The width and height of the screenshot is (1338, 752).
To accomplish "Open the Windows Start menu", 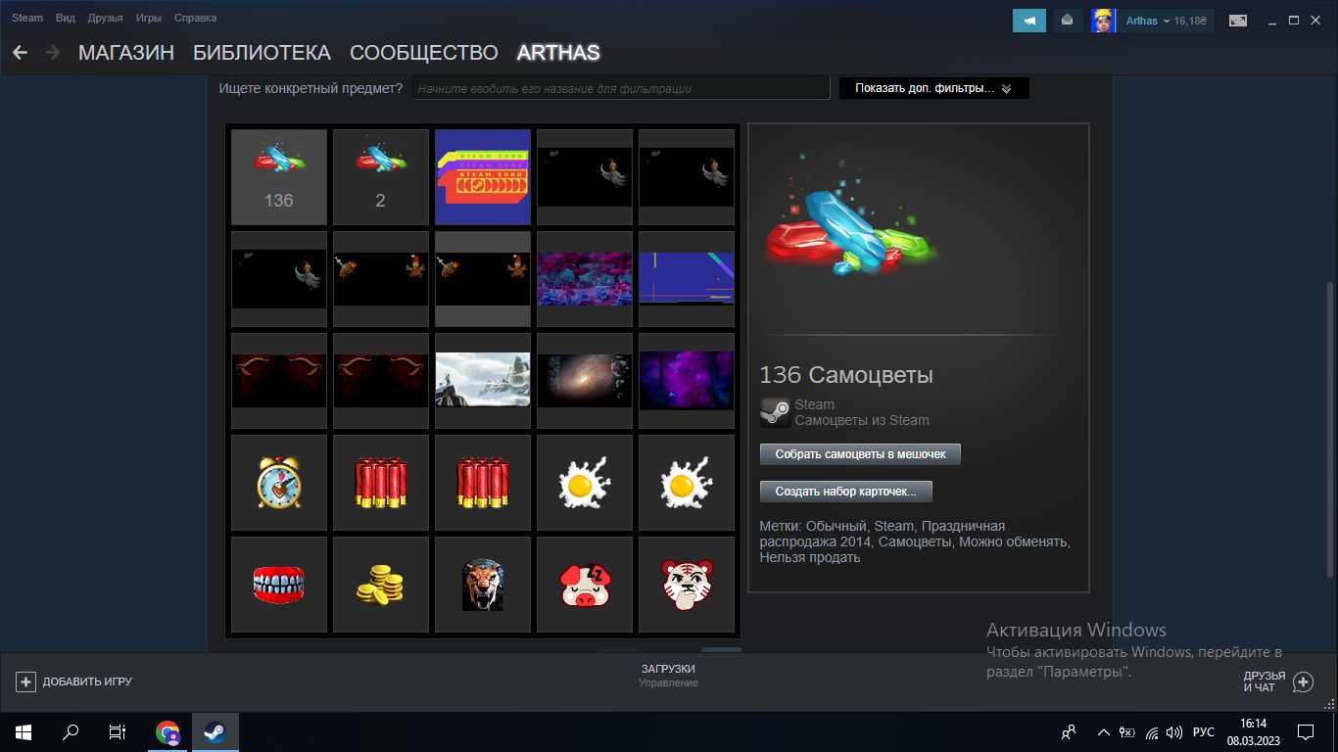I will [x=23, y=731].
